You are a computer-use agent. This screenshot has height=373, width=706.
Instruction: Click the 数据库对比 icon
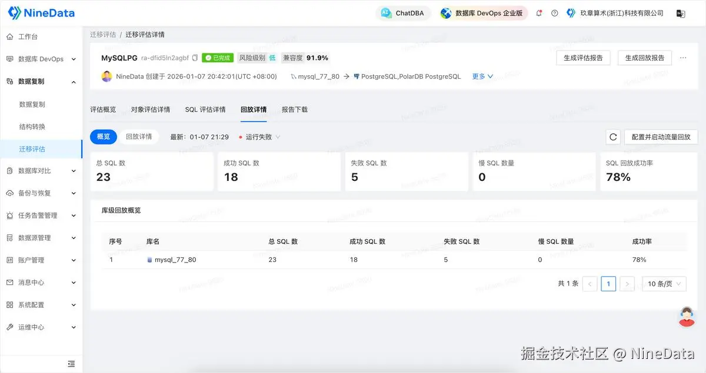click(9, 171)
